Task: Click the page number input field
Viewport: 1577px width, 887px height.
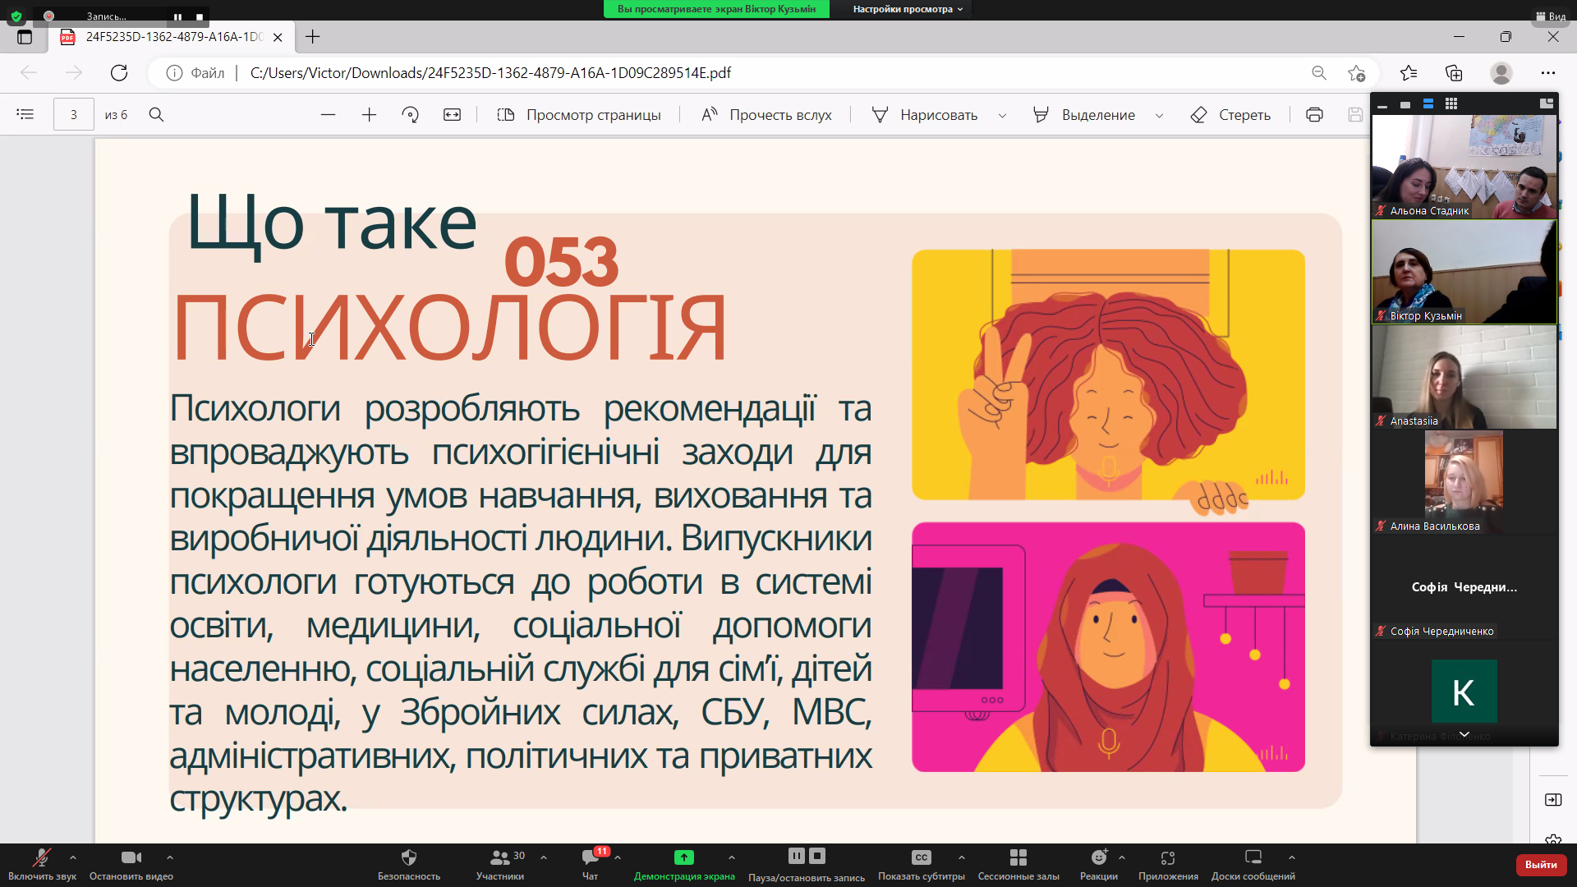Action: pyautogui.click(x=73, y=115)
